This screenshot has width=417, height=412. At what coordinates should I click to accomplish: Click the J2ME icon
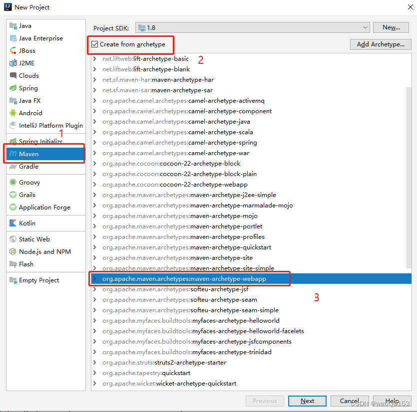13,63
